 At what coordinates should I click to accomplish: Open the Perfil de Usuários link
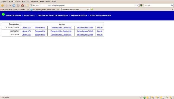coord(79,15)
